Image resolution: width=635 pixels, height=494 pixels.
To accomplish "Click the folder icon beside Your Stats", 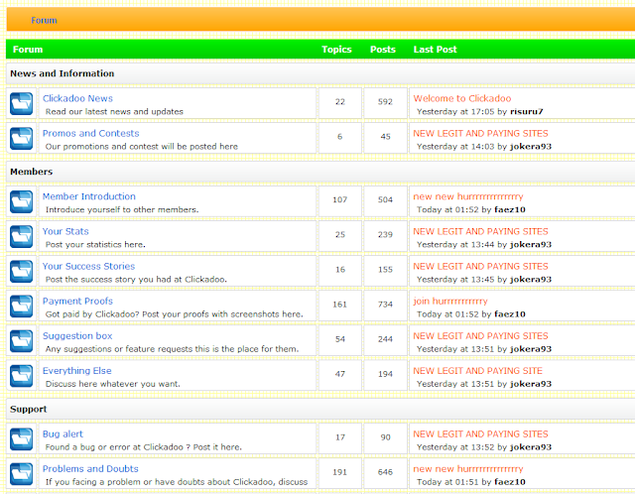I will coord(22,236).
